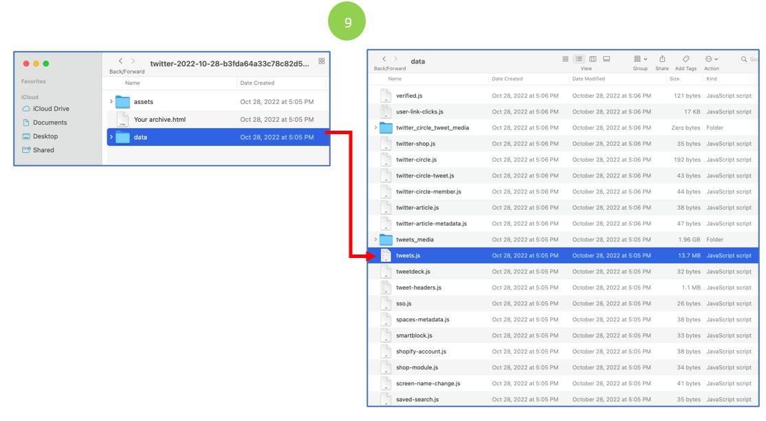This screenshot has width=766, height=421.
Task: Open iCloud Drive in the sidebar
Action: point(46,109)
